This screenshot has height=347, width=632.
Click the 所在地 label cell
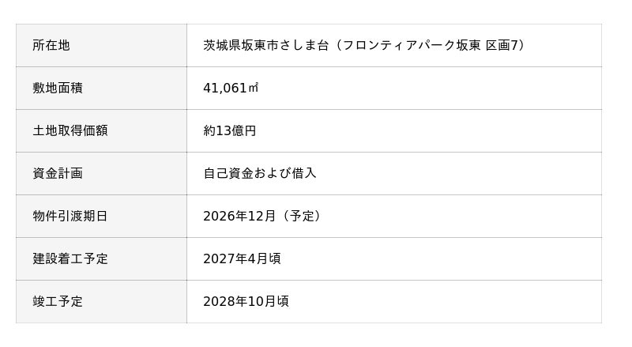click(51, 46)
